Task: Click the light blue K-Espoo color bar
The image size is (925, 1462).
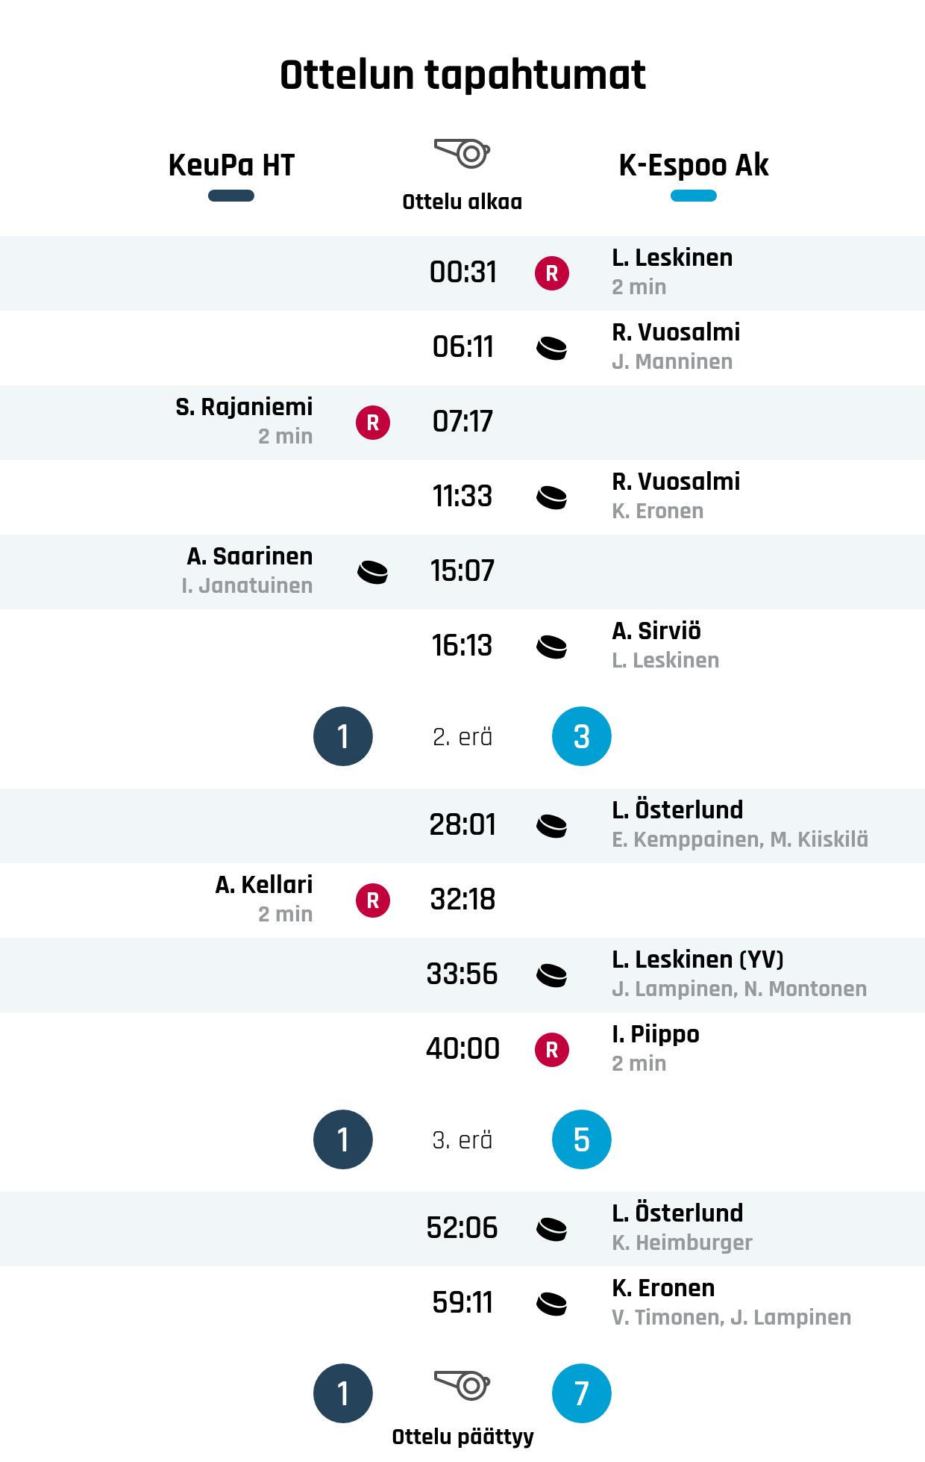Action: point(694,196)
